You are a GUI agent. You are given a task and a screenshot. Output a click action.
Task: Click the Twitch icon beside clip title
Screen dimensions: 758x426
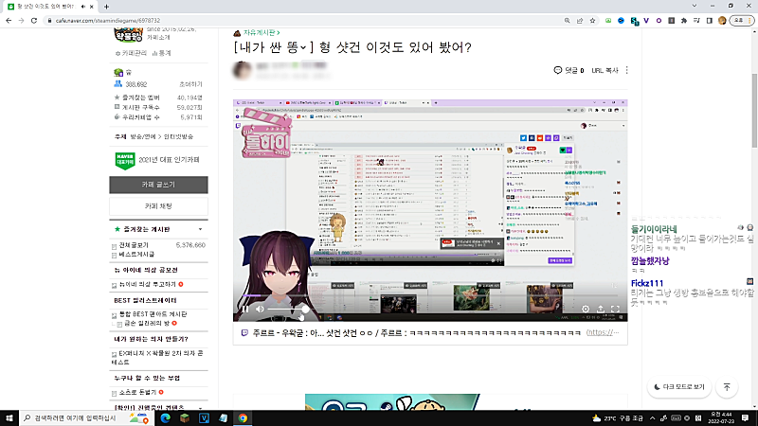pyautogui.click(x=244, y=333)
